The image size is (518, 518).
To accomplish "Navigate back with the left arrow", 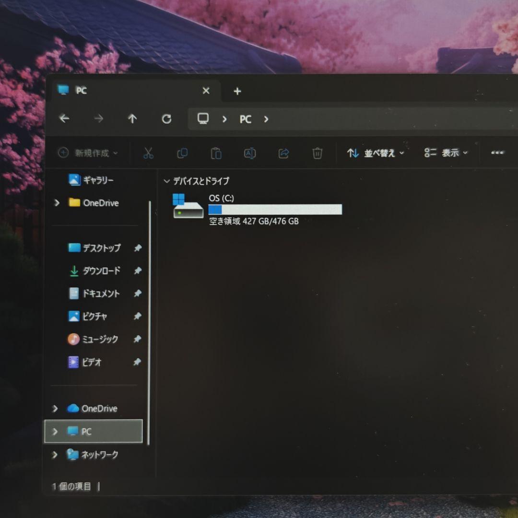I will (x=64, y=118).
